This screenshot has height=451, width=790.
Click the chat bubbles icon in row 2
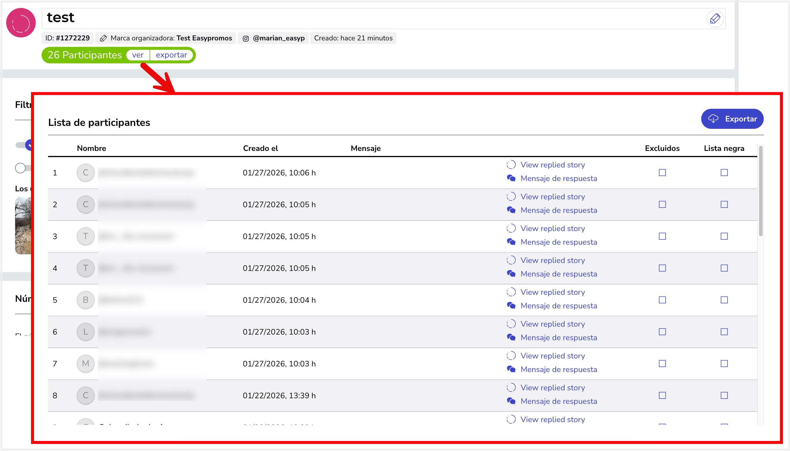coord(511,210)
